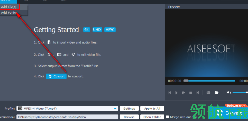Screen dimensions: 248x121
Task: Click the Convert button in step 4
Action: (56, 77)
